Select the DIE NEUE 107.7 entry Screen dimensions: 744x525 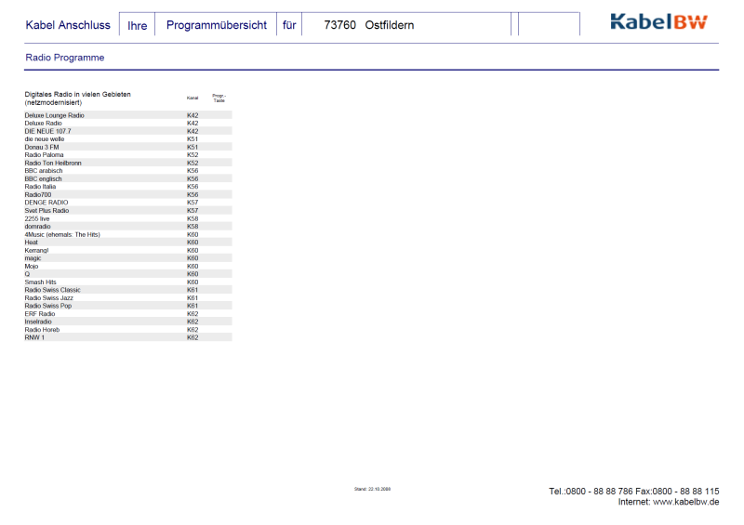pyautogui.click(x=47, y=131)
